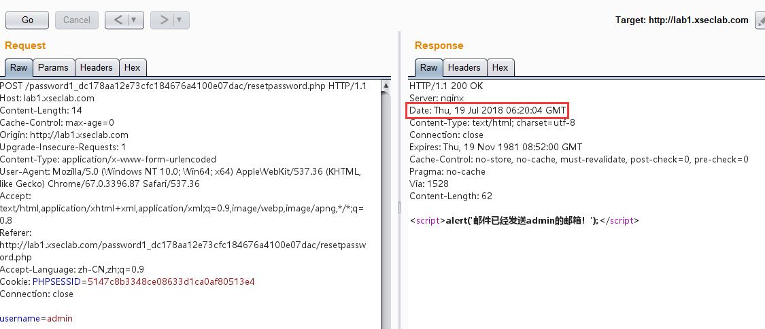The image size is (765, 329).
Task: Click the Expires: Thu, 19 Nov 1981 line
Action: pyautogui.click(x=496, y=147)
